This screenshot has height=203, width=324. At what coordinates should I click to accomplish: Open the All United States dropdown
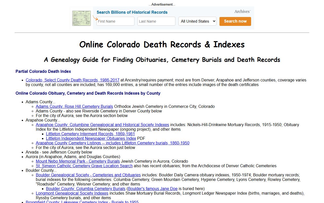click(197, 21)
